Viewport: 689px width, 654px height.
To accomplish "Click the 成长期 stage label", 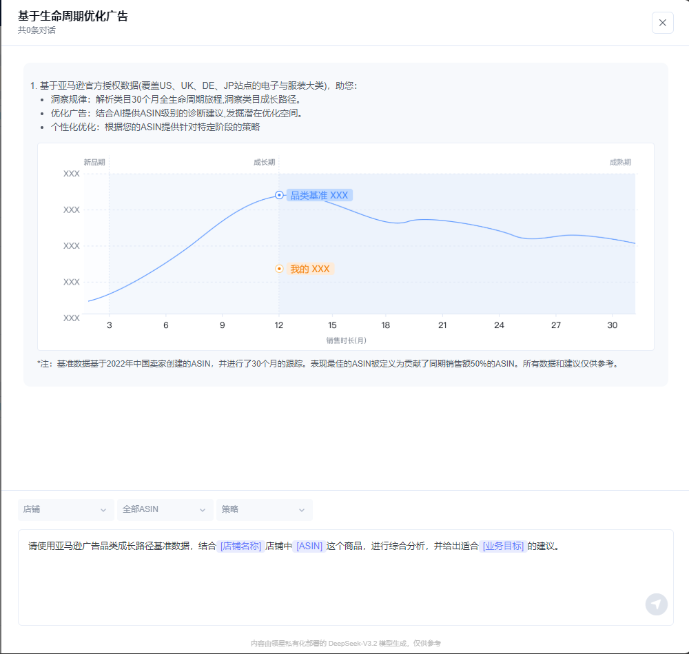I will point(264,163).
